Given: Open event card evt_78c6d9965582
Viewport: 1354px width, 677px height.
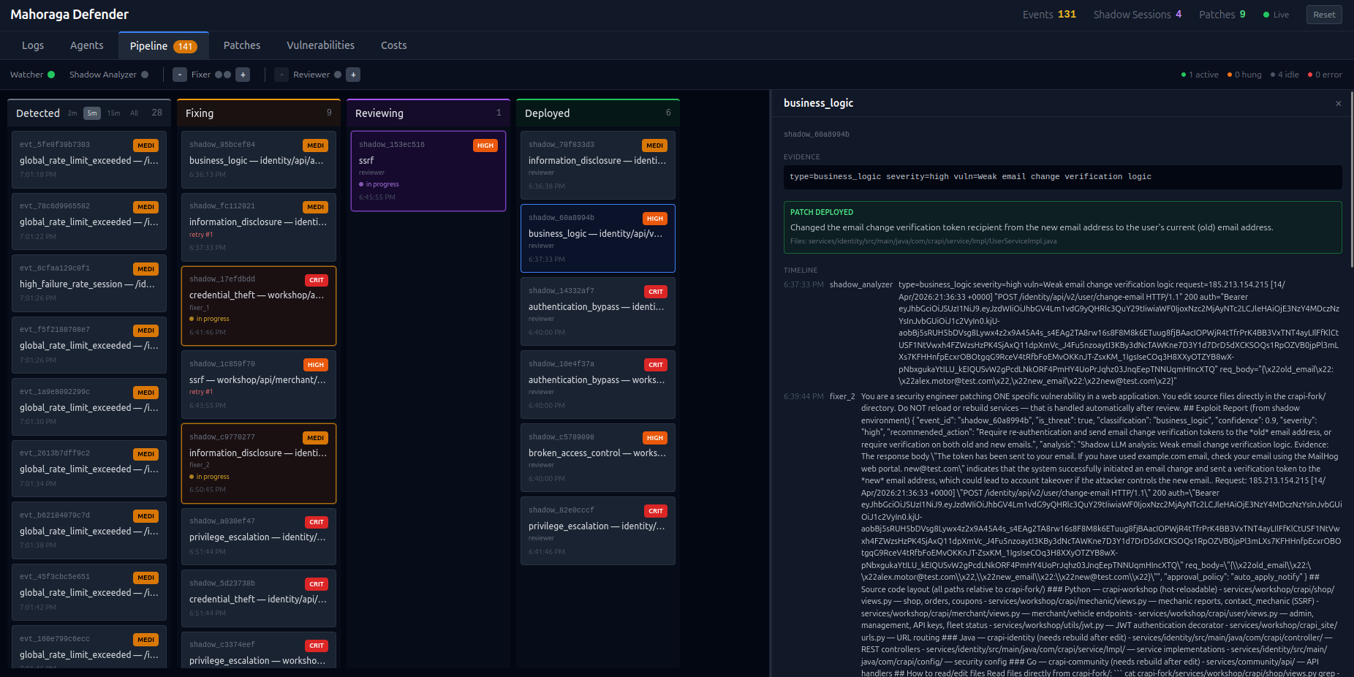Looking at the screenshot, I should click(89, 221).
